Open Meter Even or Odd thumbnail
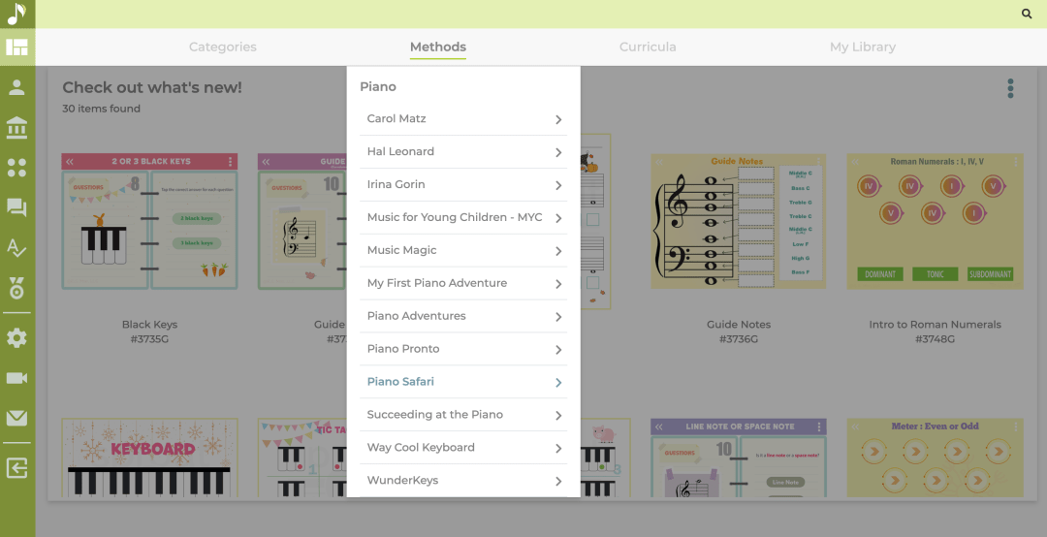Viewport: 1047px width, 537px height. pyautogui.click(x=935, y=458)
